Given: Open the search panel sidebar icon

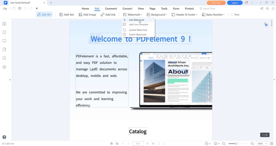Looking at the screenshot, I should [x=4, y=58].
